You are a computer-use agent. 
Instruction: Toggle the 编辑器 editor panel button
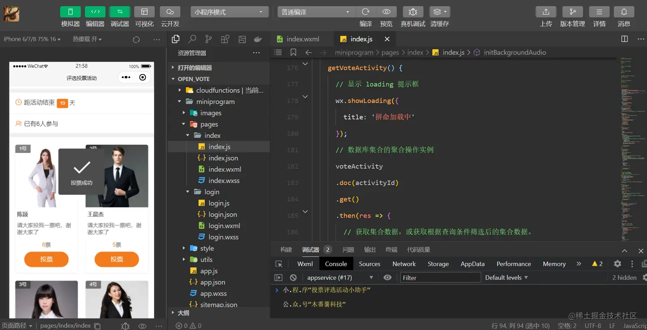(x=95, y=12)
